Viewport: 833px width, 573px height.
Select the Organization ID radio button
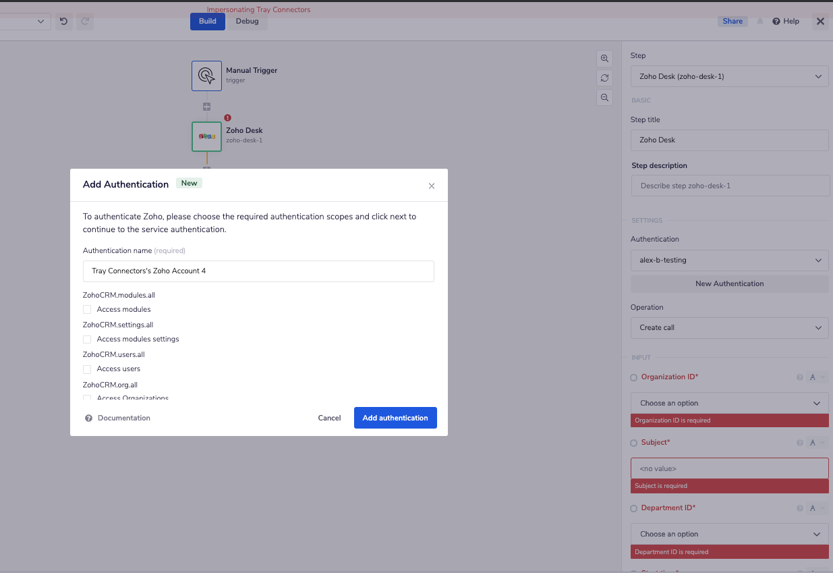633,377
